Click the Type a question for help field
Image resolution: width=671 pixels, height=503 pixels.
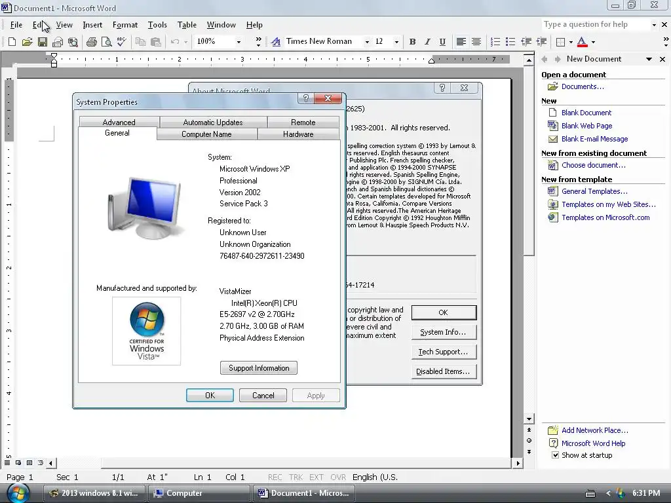(595, 25)
